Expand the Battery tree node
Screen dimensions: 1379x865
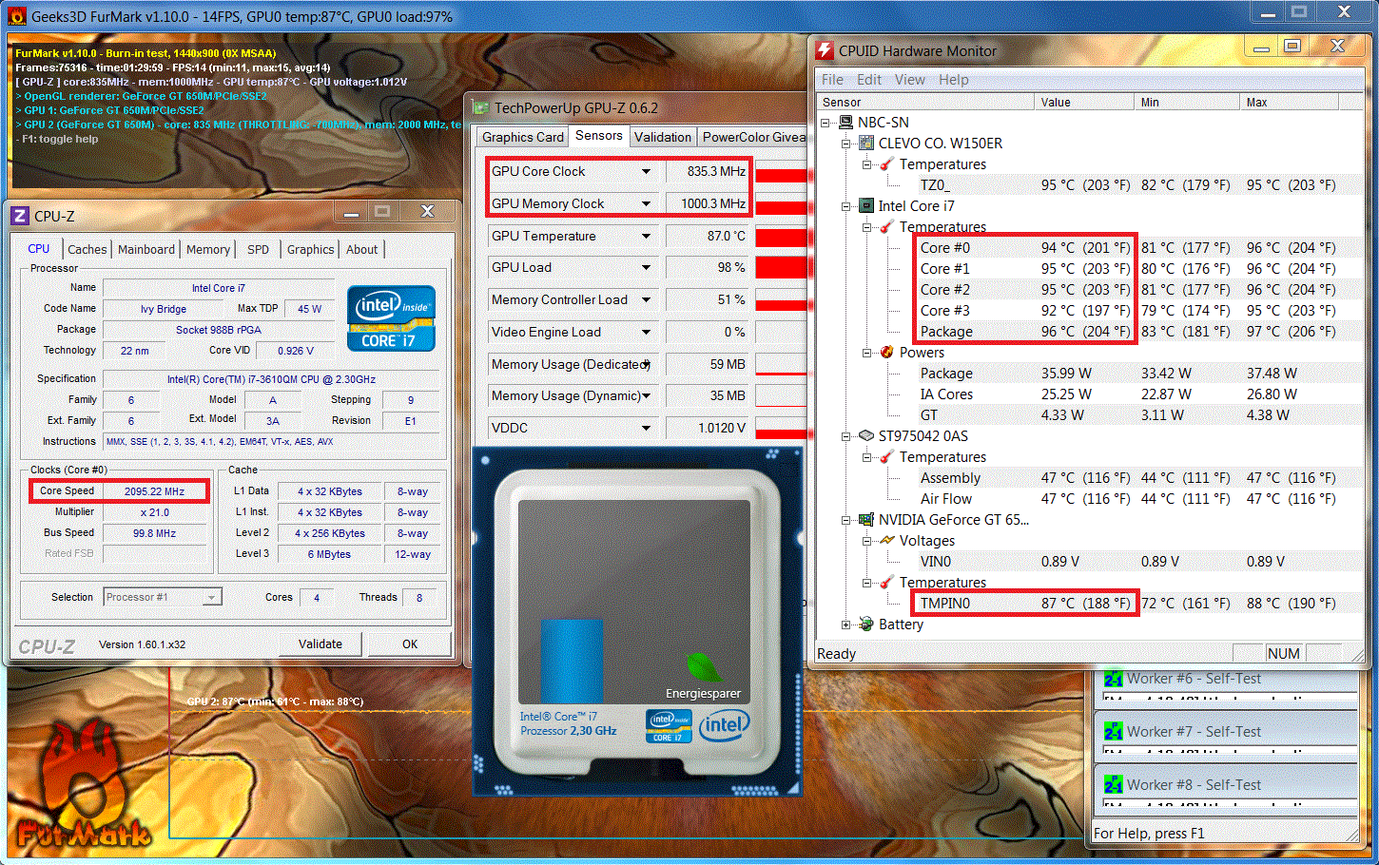pyautogui.click(x=846, y=625)
